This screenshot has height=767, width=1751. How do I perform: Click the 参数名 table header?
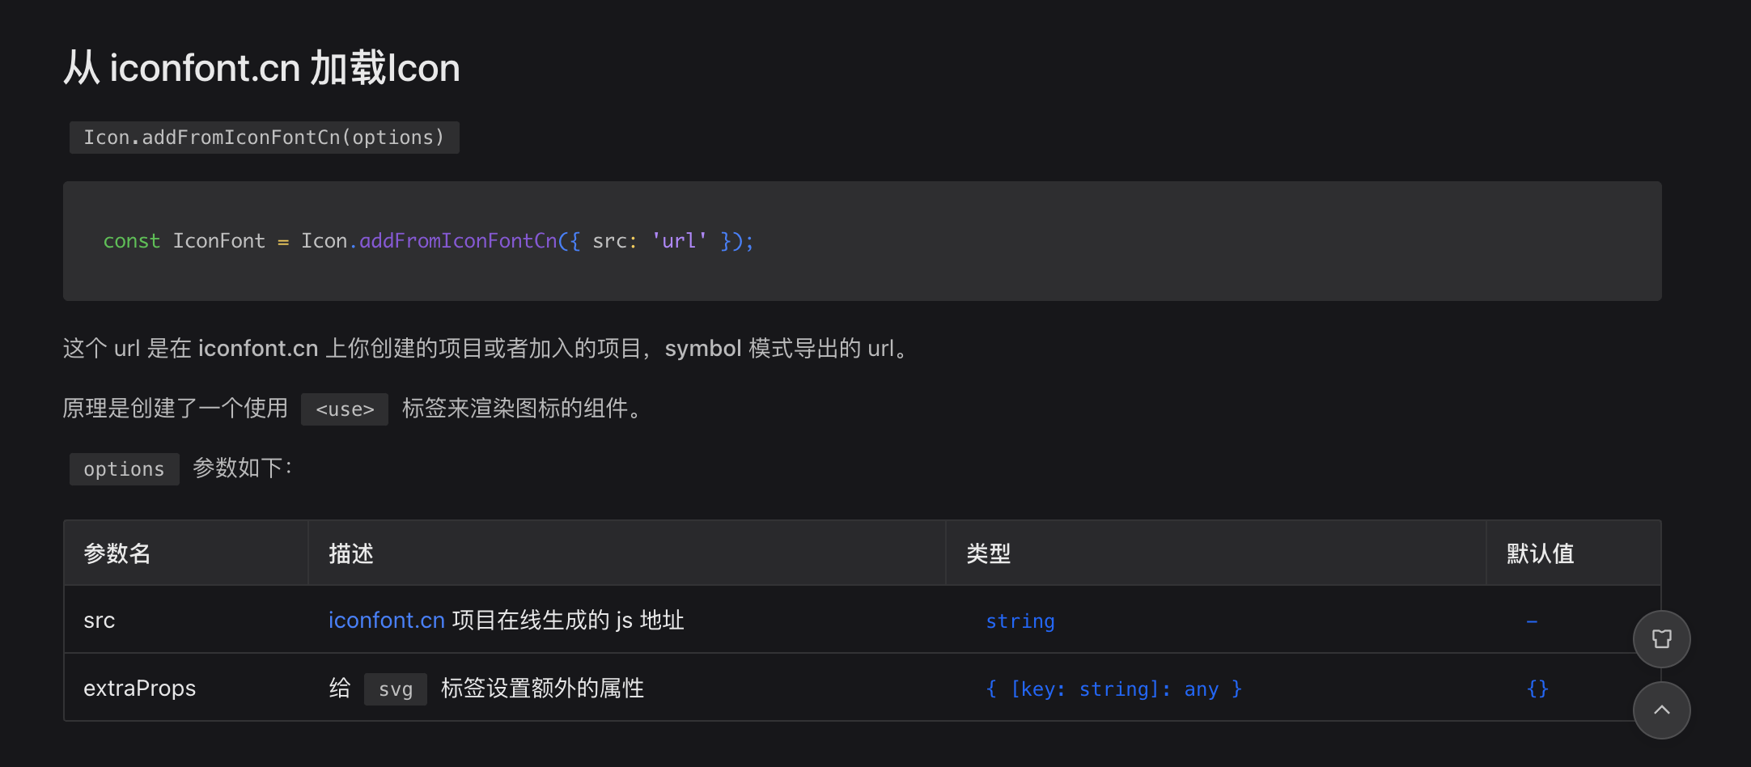click(x=116, y=553)
